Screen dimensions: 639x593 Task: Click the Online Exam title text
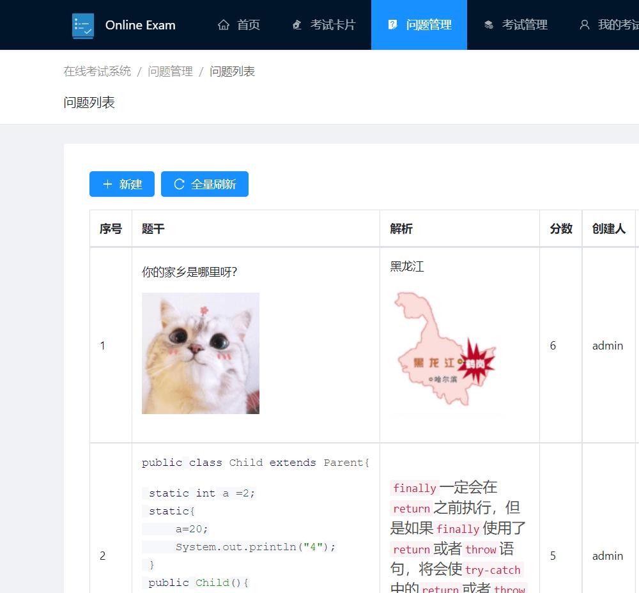pos(140,26)
